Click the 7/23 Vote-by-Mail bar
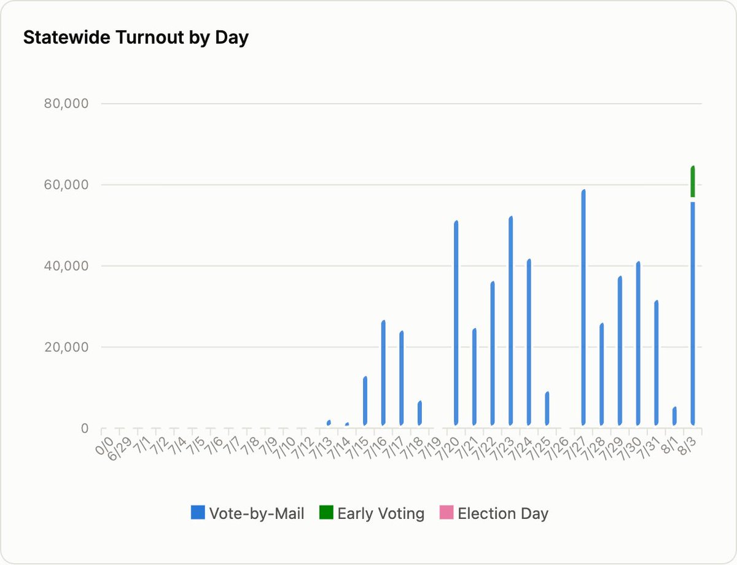 pyautogui.click(x=511, y=321)
